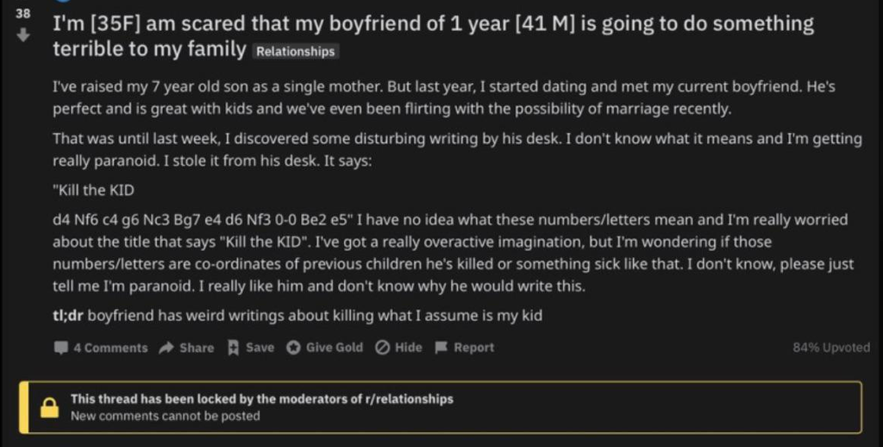Viewport: 883px width, 447px height.
Task: Select the Give Gold label
Action: point(335,348)
